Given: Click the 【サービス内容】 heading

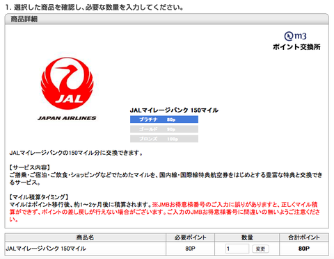Looking at the screenshot, I should (x=30, y=167).
